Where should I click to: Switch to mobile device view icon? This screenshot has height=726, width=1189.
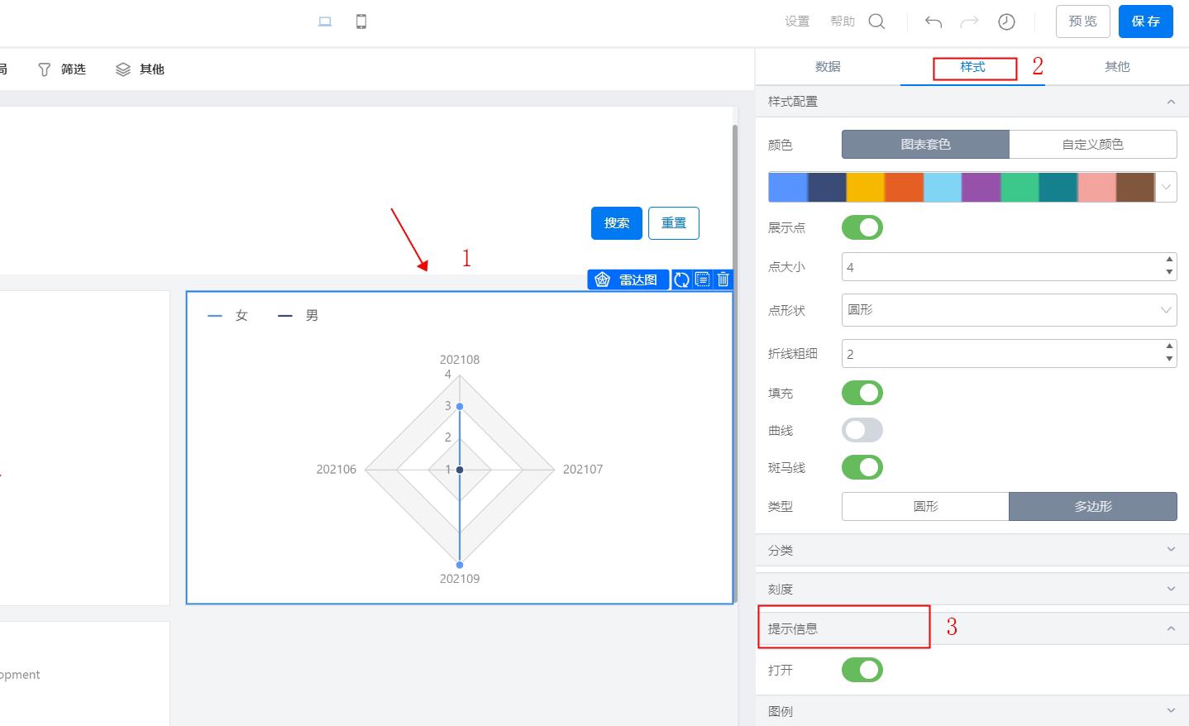tap(361, 21)
